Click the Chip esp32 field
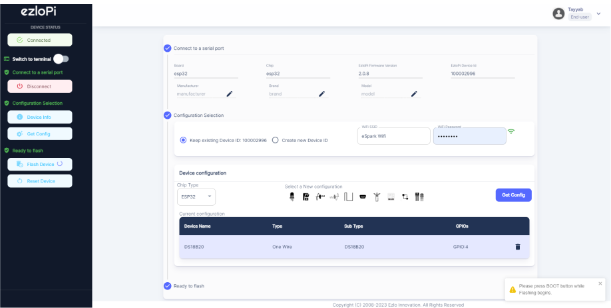Viewport: 611px width, 308px height. pos(298,74)
